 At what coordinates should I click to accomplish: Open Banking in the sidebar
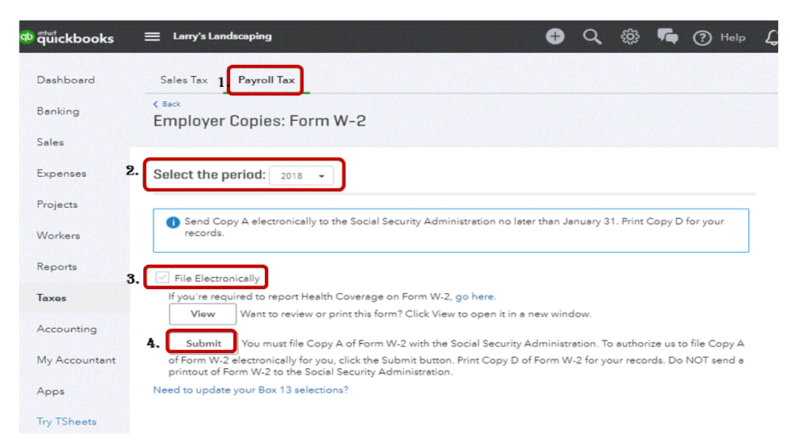[x=58, y=111]
